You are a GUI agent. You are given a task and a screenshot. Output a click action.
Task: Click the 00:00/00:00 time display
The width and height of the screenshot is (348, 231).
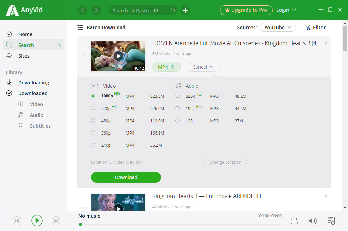click(270, 216)
